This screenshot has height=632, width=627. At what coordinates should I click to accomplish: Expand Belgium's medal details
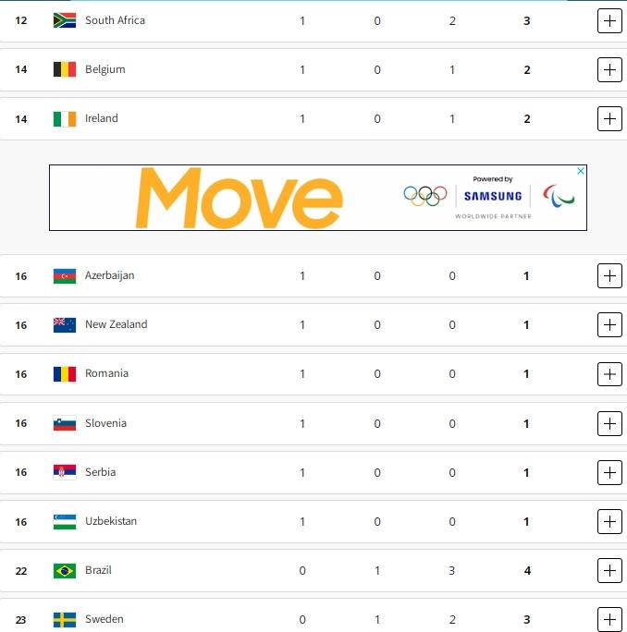point(609,69)
